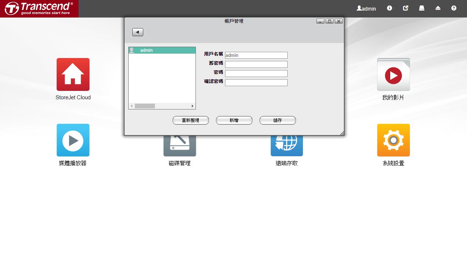Image resolution: width=467 pixels, height=277 pixels.
Task: Click into the 密碼 new password field
Action: pos(256,74)
